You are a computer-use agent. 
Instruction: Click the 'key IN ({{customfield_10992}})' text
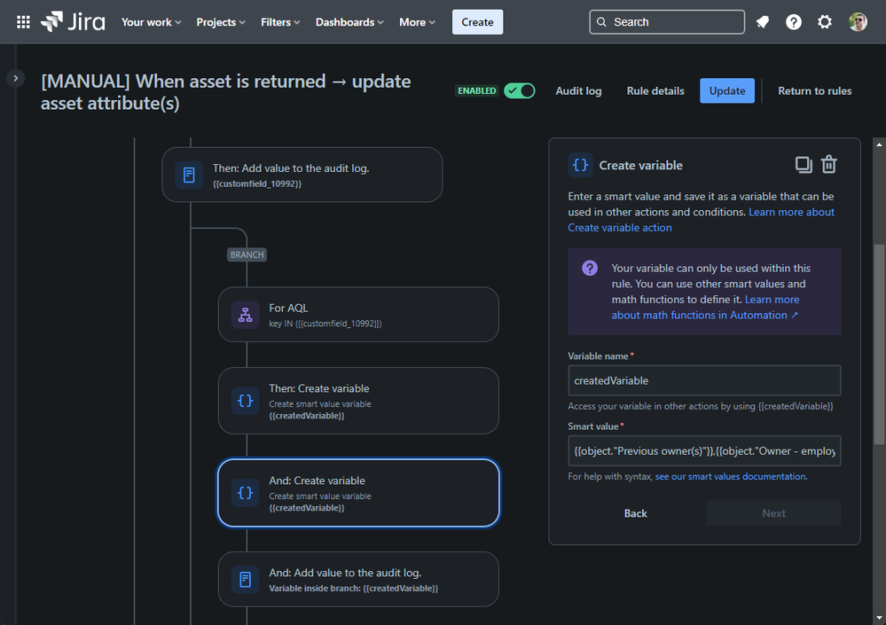click(325, 324)
